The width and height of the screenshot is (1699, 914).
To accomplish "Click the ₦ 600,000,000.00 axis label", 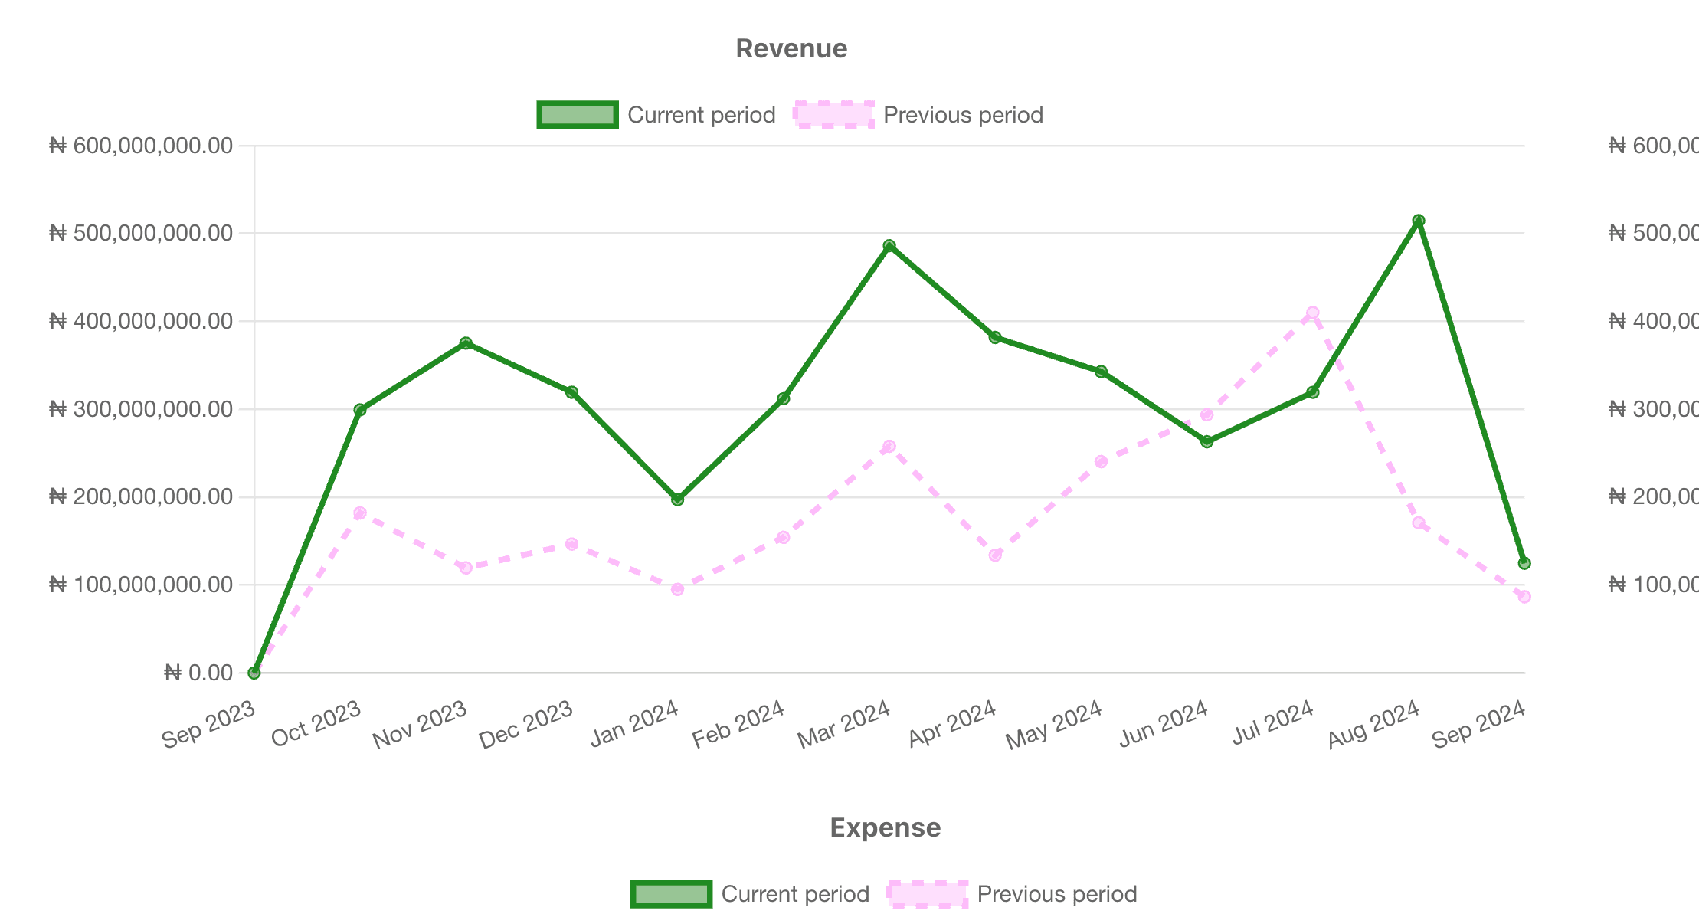I will pyautogui.click(x=141, y=146).
